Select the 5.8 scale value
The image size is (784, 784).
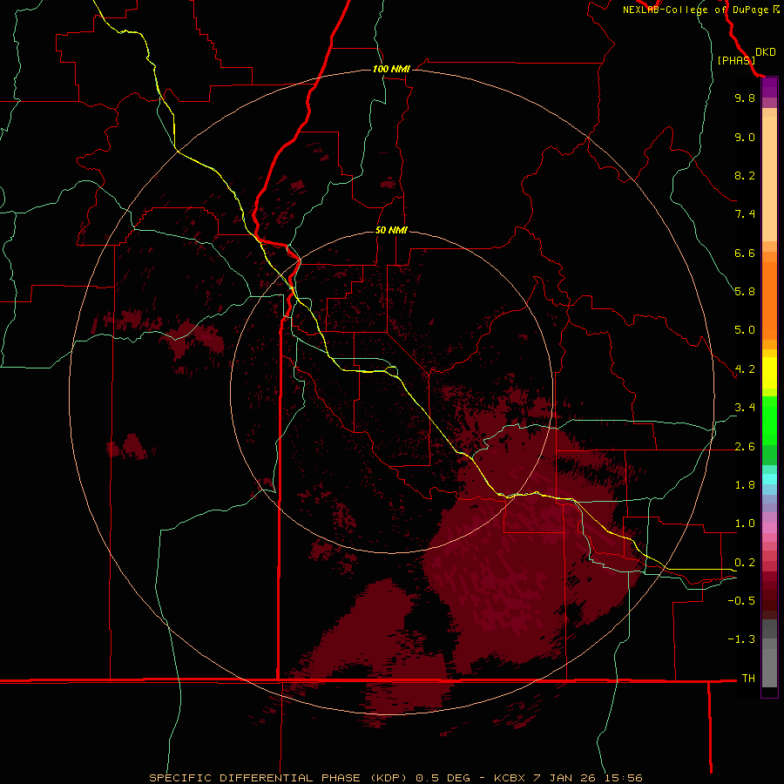coord(745,291)
